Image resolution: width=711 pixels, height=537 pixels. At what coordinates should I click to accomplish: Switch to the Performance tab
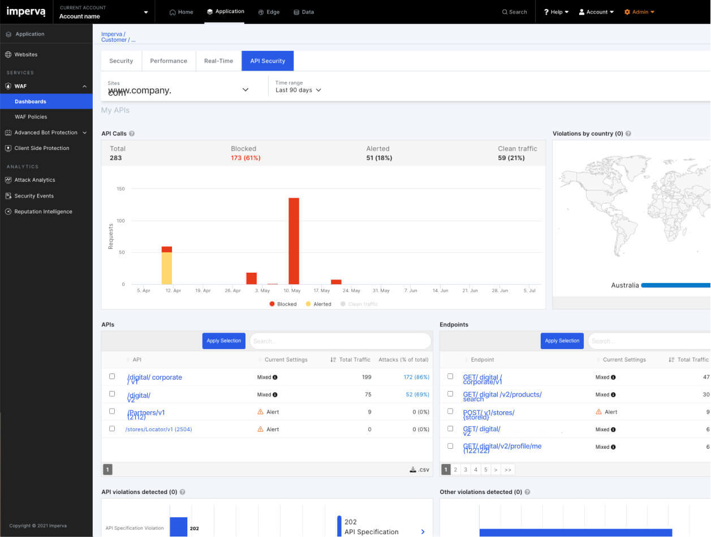coord(169,61)
